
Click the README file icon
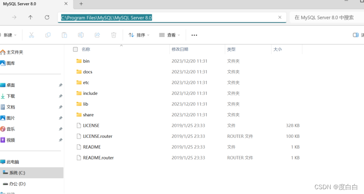79,147
